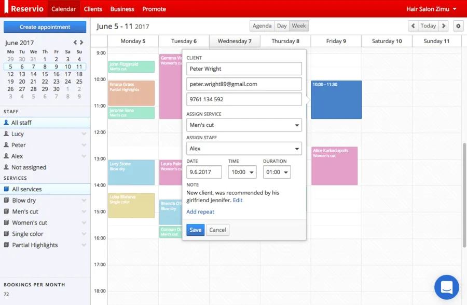Viewport: 467px width, 305px height.
Task: Open the chat support bubble icon
Action: tap(446, 287)
